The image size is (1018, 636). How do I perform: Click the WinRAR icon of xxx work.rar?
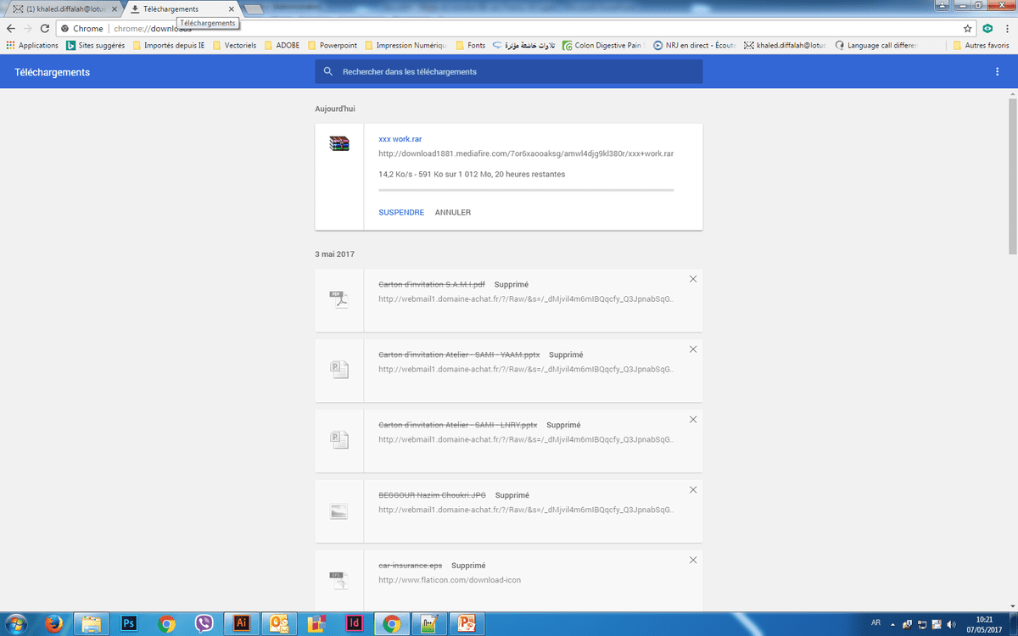point(339,143)
